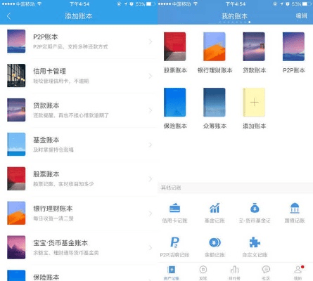The width and height of the screenshot is (313, 281).
Task: Expand the P2P账本 row chevron
Action: click(151, 41)
